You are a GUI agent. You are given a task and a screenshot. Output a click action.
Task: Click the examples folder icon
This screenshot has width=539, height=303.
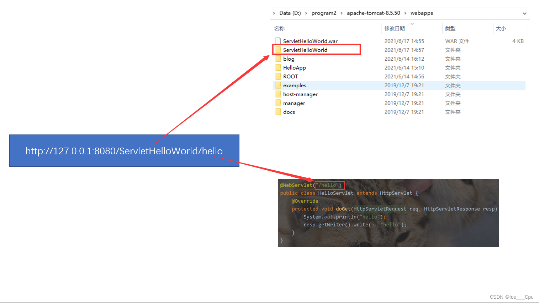pos(278,85)
